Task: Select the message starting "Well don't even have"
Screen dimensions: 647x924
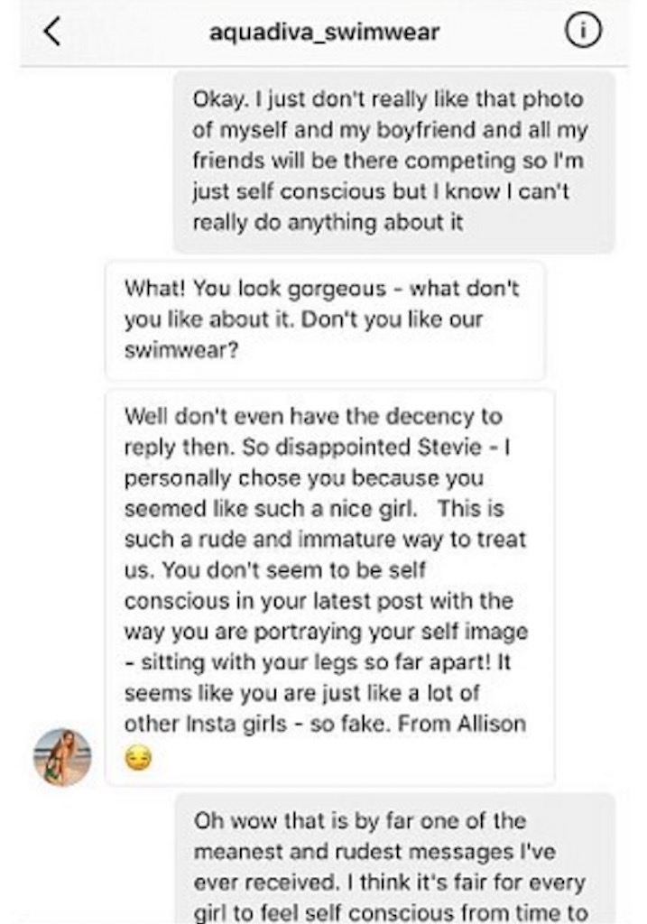Action: tap(330, 587)
